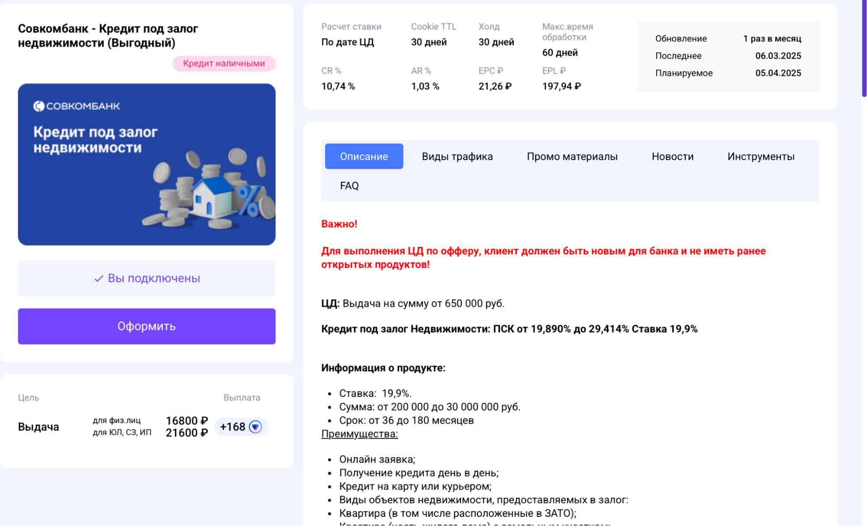Image resolution: width=867 pixels, height=526 pixels.
Task: Click the 16800 ₽ payout amount
Action: coord(187,421)
